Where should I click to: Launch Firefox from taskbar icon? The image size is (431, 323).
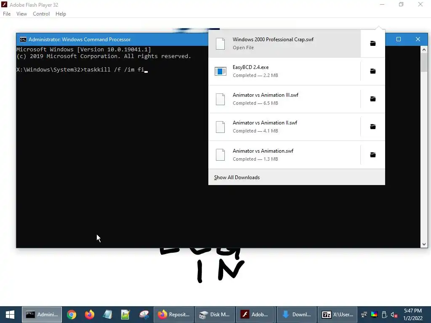89,315
